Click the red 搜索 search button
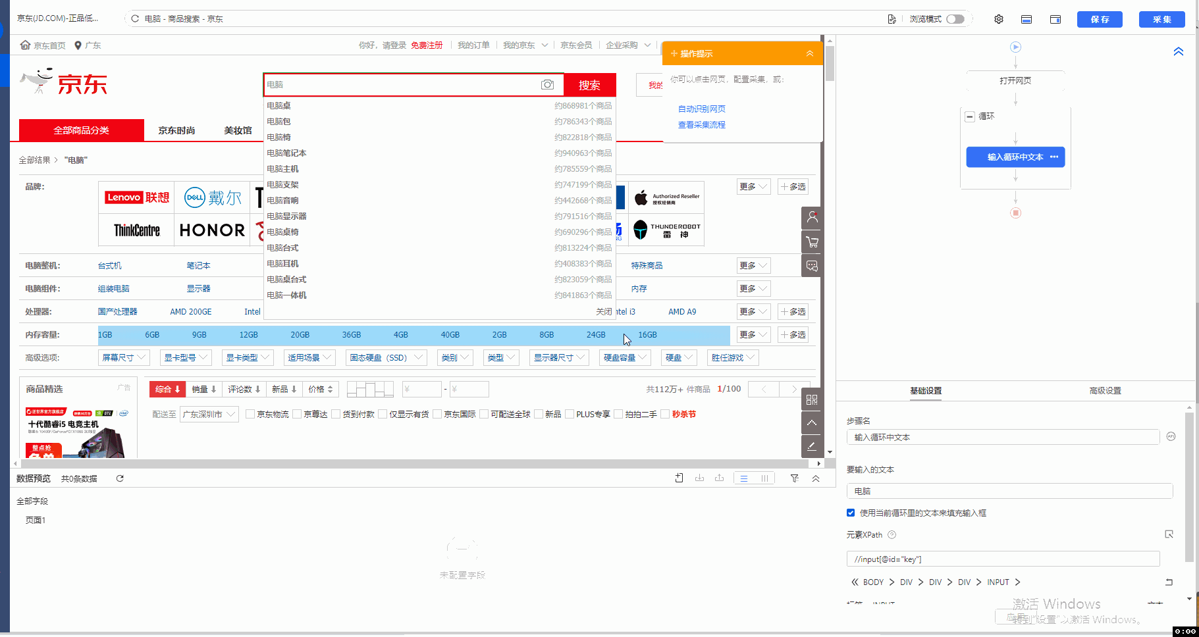 (x=589, y=85)
